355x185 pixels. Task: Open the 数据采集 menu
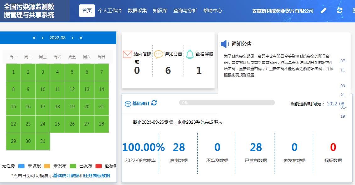(x=137, y=11)
